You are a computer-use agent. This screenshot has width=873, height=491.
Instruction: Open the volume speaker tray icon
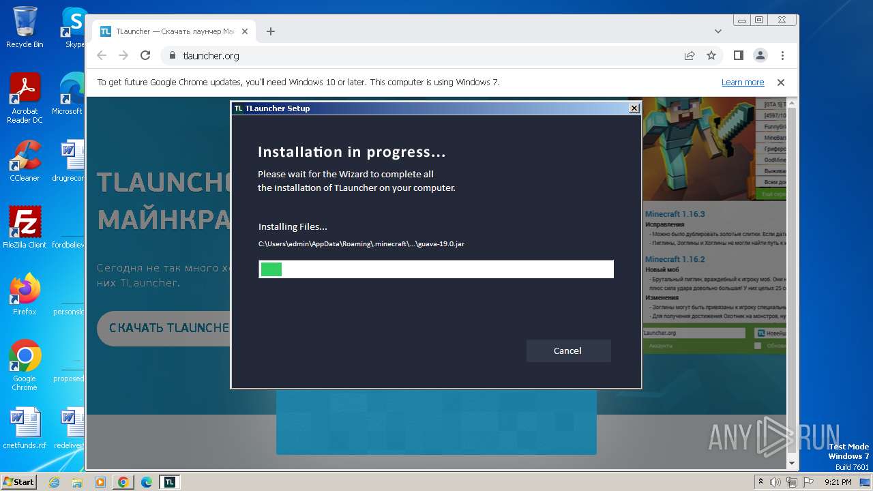point(775,482)
